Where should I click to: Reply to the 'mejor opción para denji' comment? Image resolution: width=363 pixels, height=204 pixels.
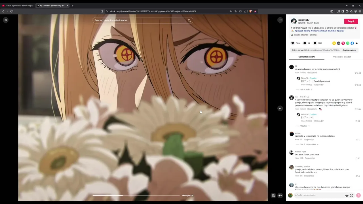point(312,73)
